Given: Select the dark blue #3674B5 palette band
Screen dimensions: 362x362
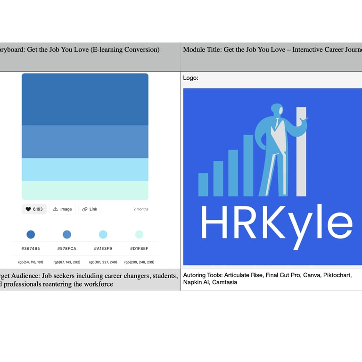Looking at the screenshot, I should pos(85,99).
